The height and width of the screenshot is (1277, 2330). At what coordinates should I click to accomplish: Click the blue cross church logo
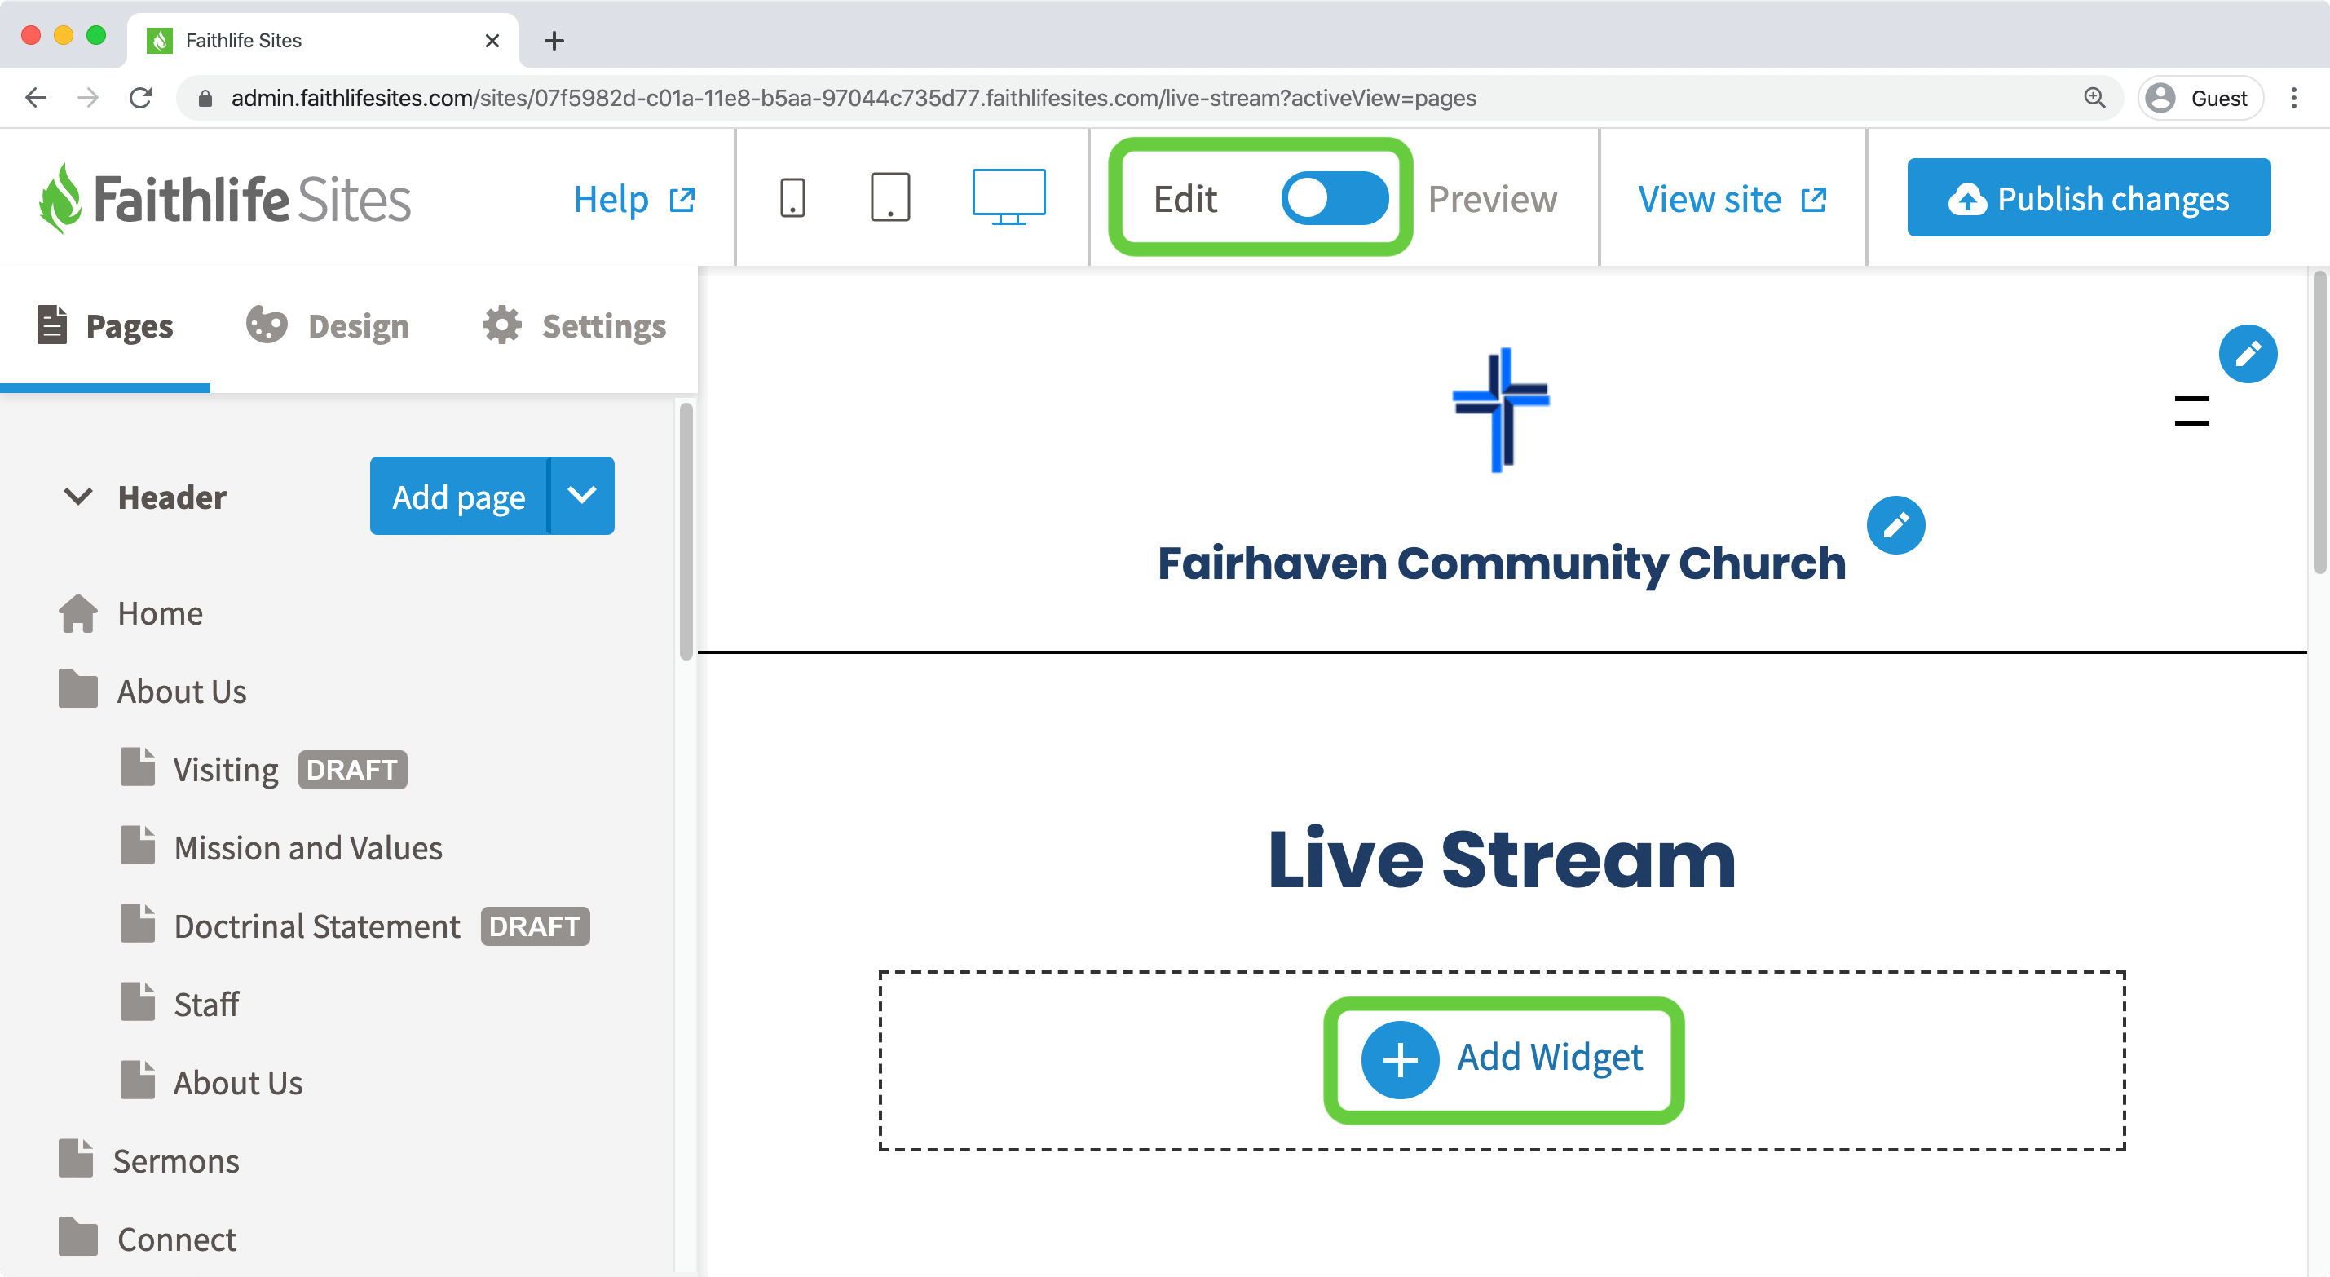click(x=1502, y=410)
